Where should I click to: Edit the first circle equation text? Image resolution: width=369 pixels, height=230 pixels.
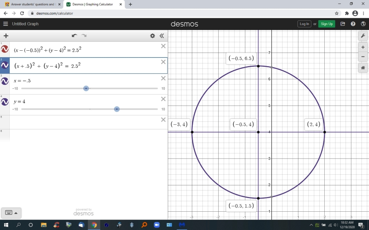coord(48,50)
